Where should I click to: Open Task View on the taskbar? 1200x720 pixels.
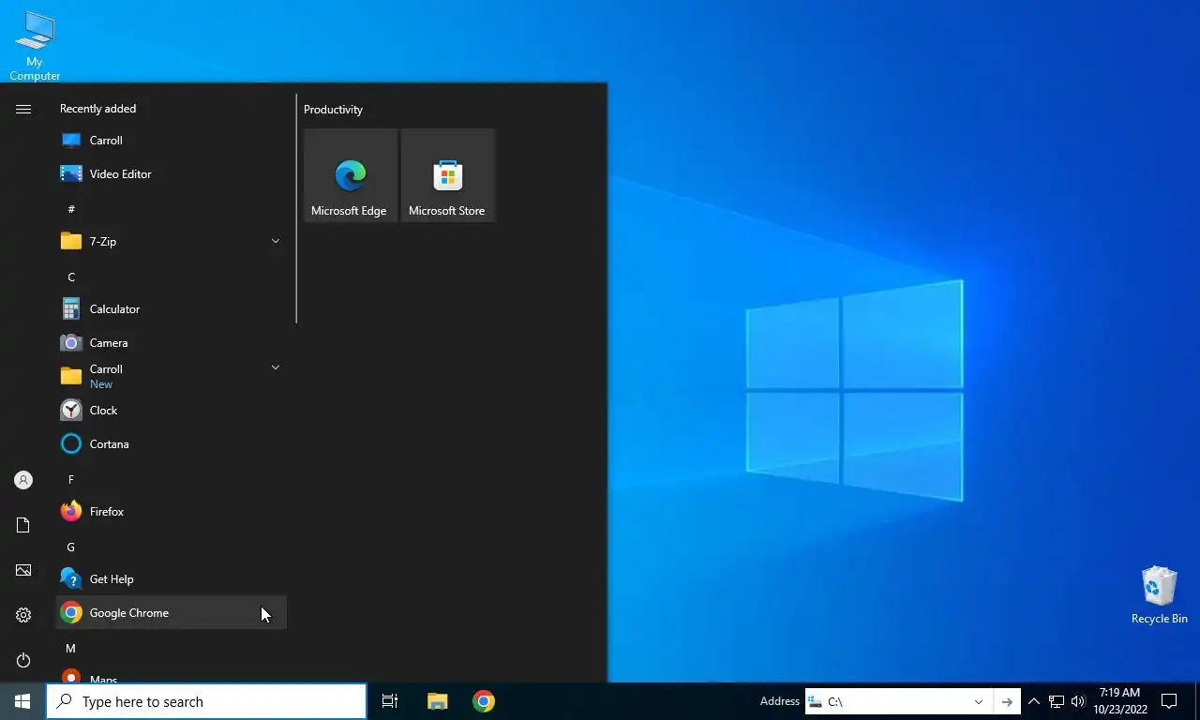(390, 701)
